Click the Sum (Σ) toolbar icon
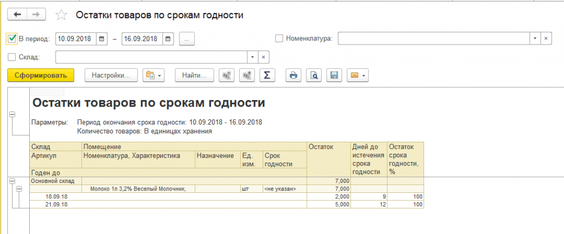 pyautogui.click(x=267, y=75)
